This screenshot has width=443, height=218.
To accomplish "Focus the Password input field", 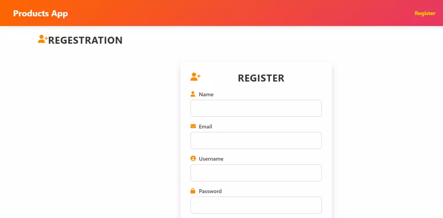I will [x=256, y=205].
